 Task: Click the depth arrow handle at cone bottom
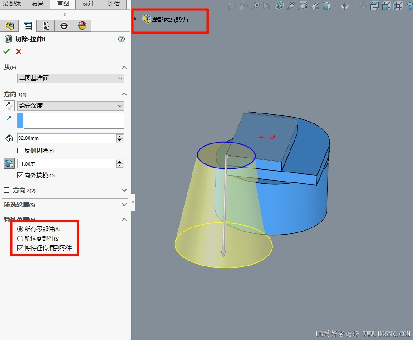coord(223,254)
